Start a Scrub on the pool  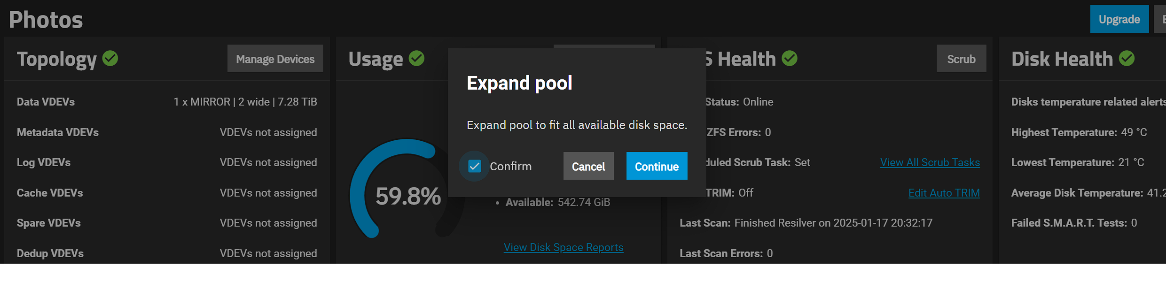pyautogui.click(x=961, y=59)
